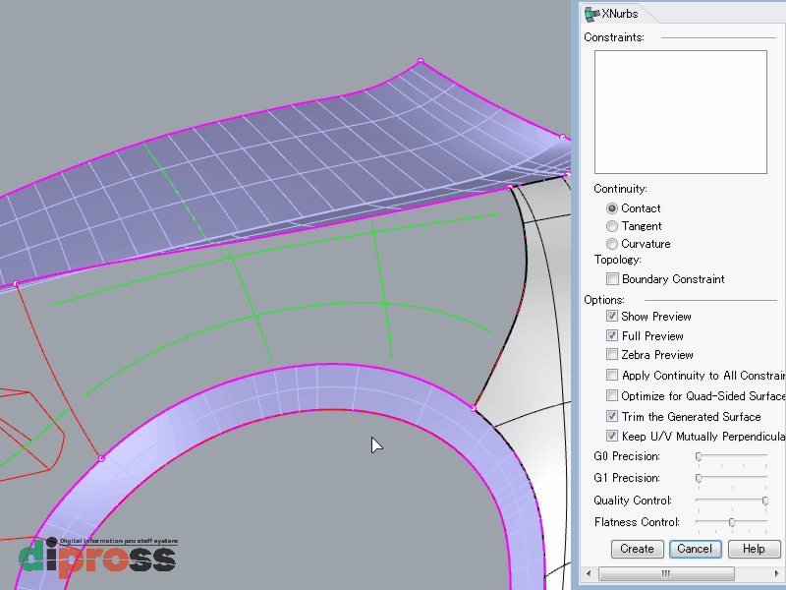The height and width of the screenshot is (590, 786).
Task: Enable Boundary Constraint topology
Action: tap(612, 279)
